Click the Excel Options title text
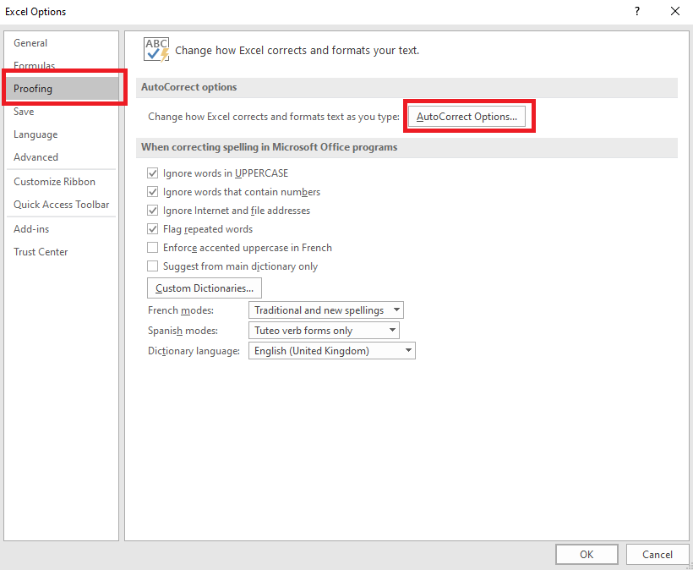 pyautogui.click(x=35, y=12)
